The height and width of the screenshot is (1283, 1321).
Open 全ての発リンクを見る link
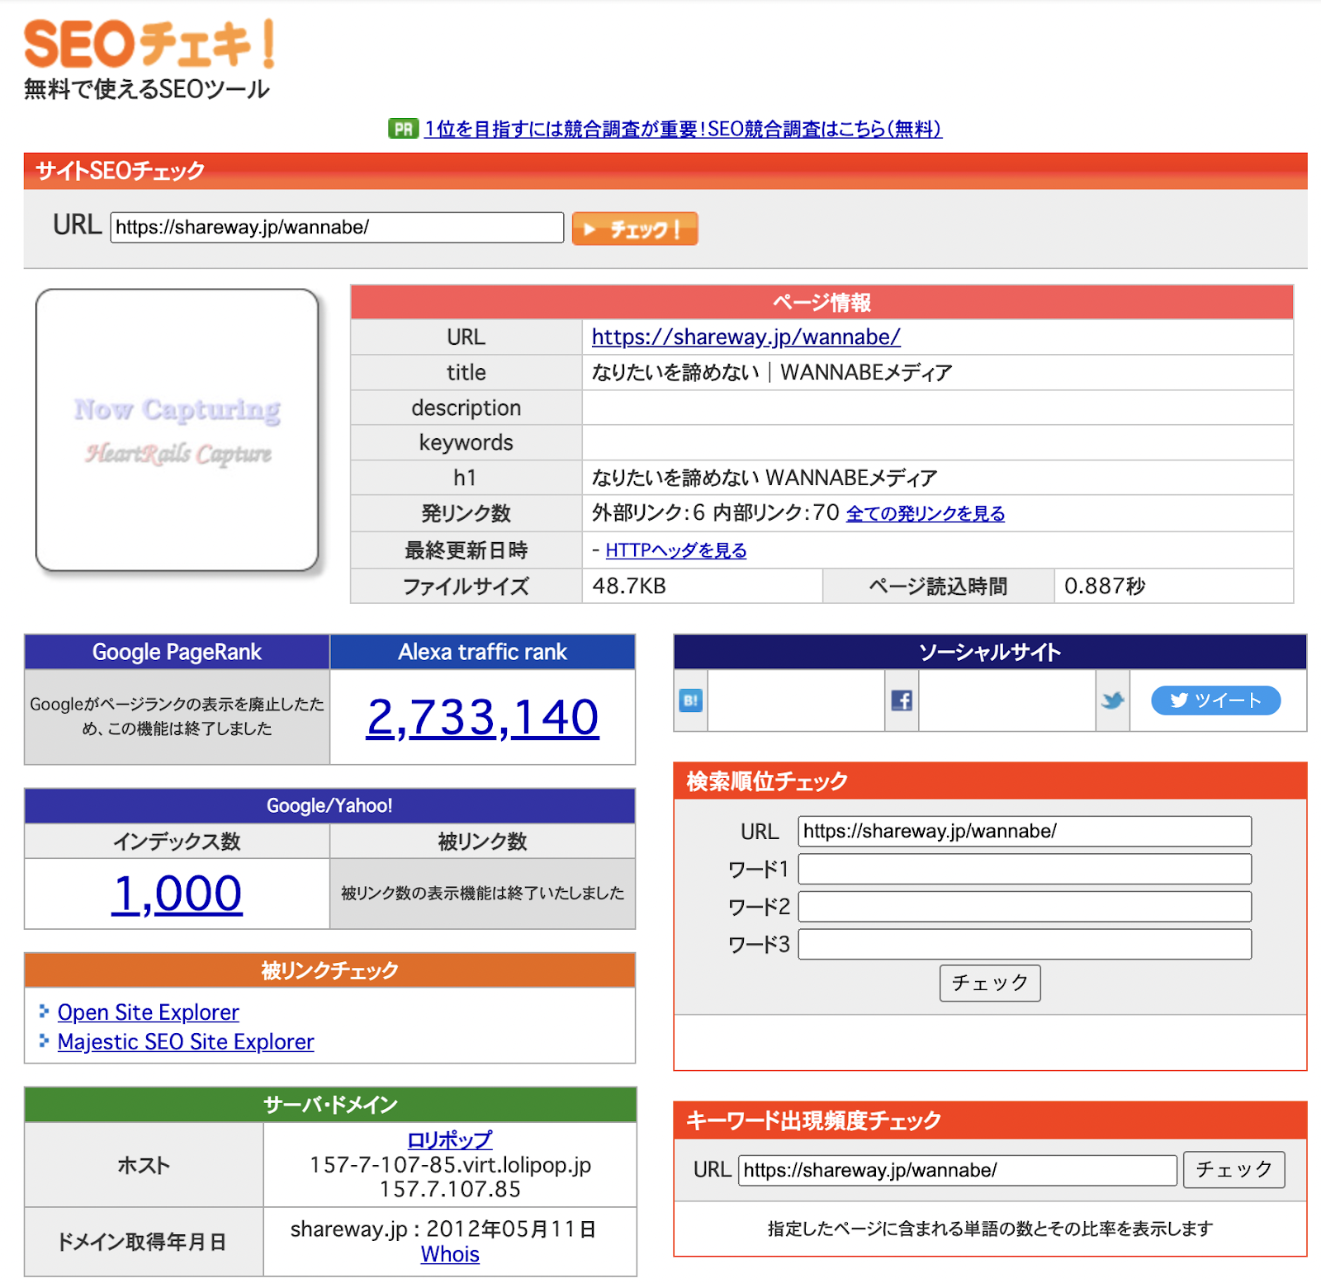pyautogui.click(x=926, y=513)
